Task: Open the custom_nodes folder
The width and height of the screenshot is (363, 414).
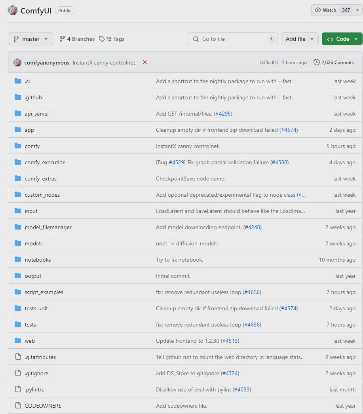Action: [x=42, y=195]
